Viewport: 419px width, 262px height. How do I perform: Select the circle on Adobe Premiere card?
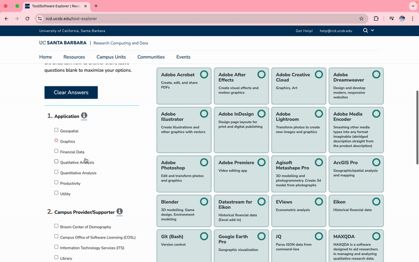[261, 162]
